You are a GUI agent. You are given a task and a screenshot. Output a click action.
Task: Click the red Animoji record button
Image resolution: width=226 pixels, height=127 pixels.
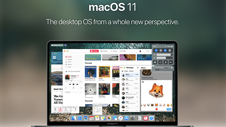click(x=156, y=109)
